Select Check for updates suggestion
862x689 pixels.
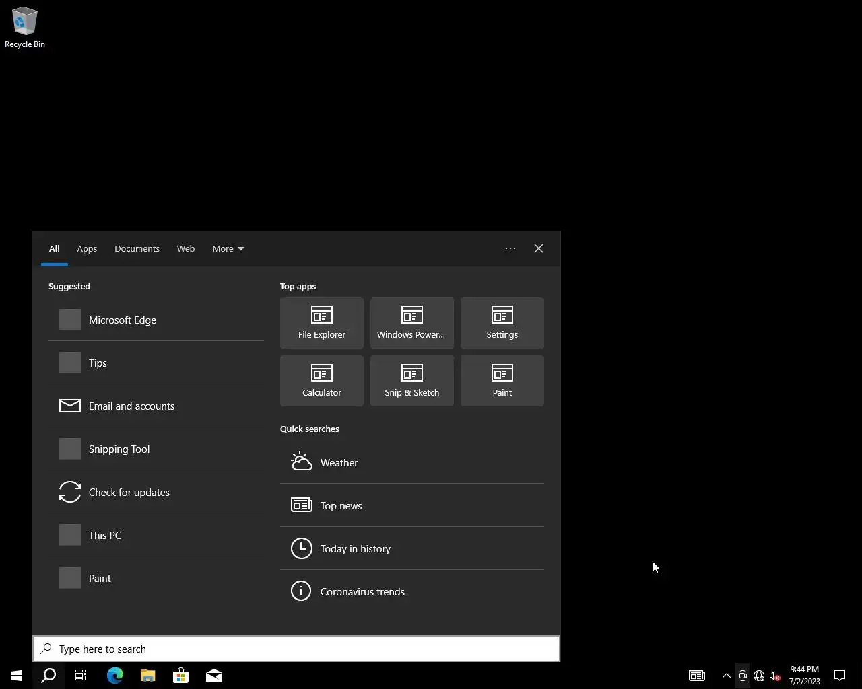click(x=156, y=492)
